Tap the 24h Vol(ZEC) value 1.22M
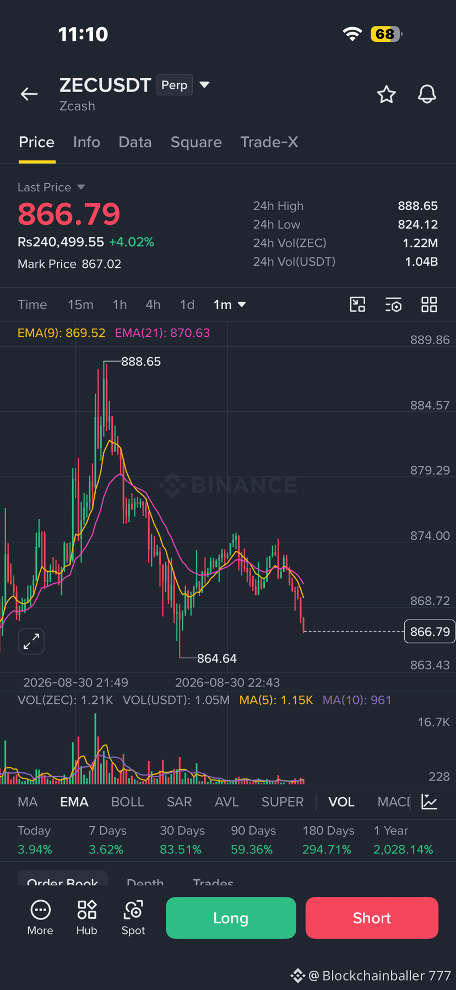 (420, 243)
